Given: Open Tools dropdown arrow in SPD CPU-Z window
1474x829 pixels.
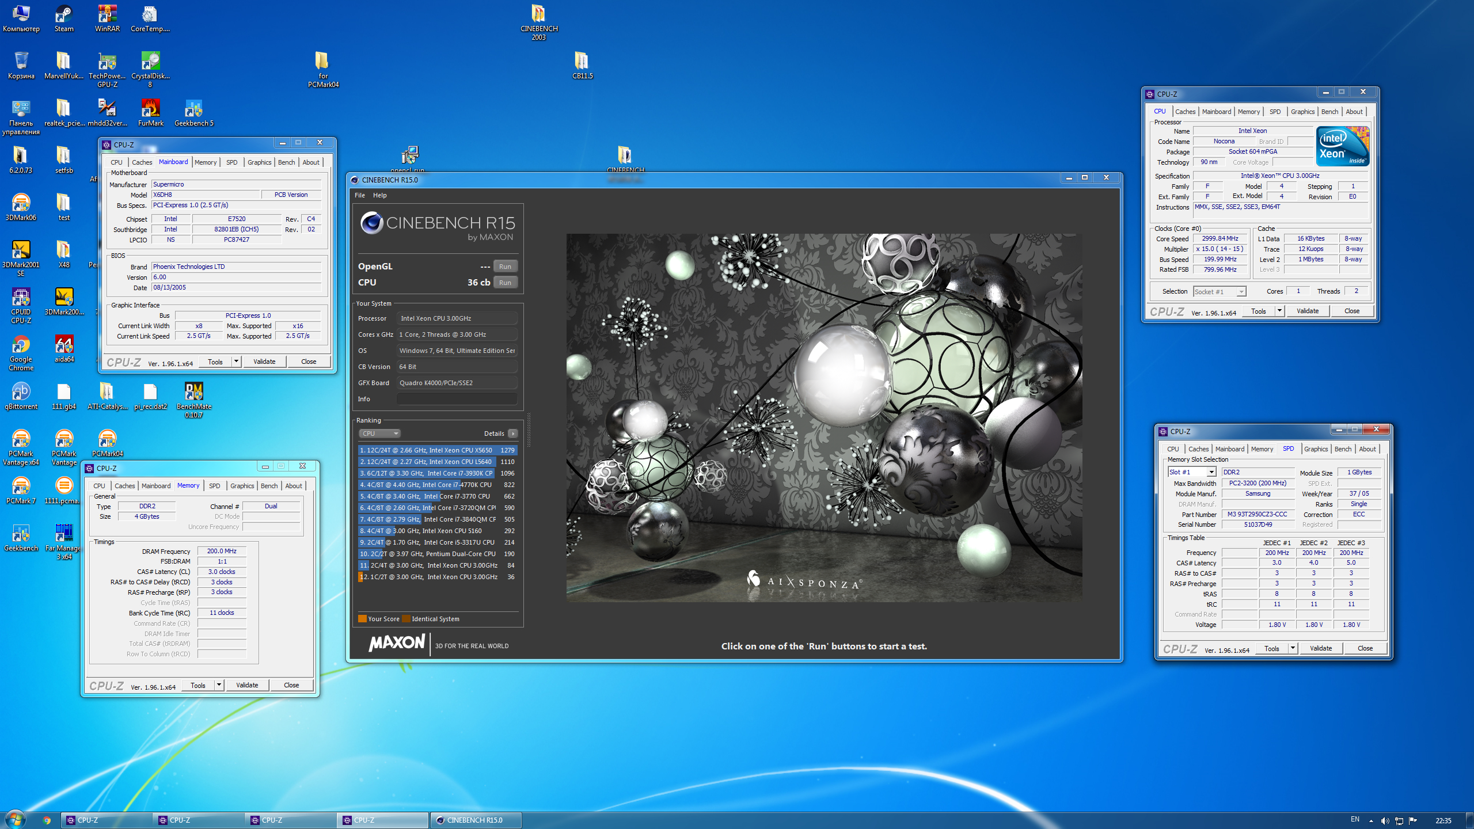Looking at the screenshot, I should point(1293,648).
